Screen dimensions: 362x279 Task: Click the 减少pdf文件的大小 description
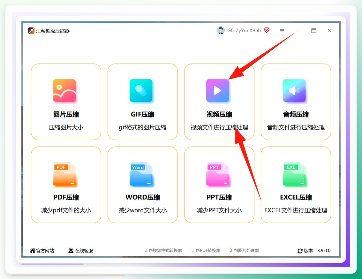click(x=66, y=210)
